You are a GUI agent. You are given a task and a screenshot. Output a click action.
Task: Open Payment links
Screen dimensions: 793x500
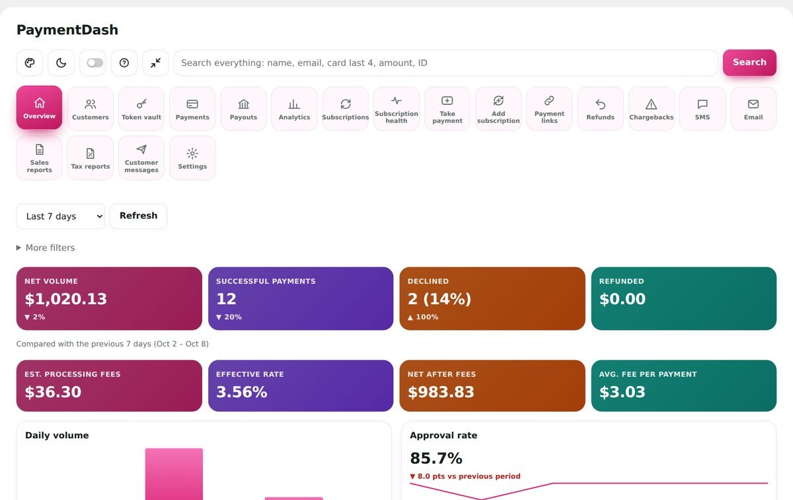point(549,108)
